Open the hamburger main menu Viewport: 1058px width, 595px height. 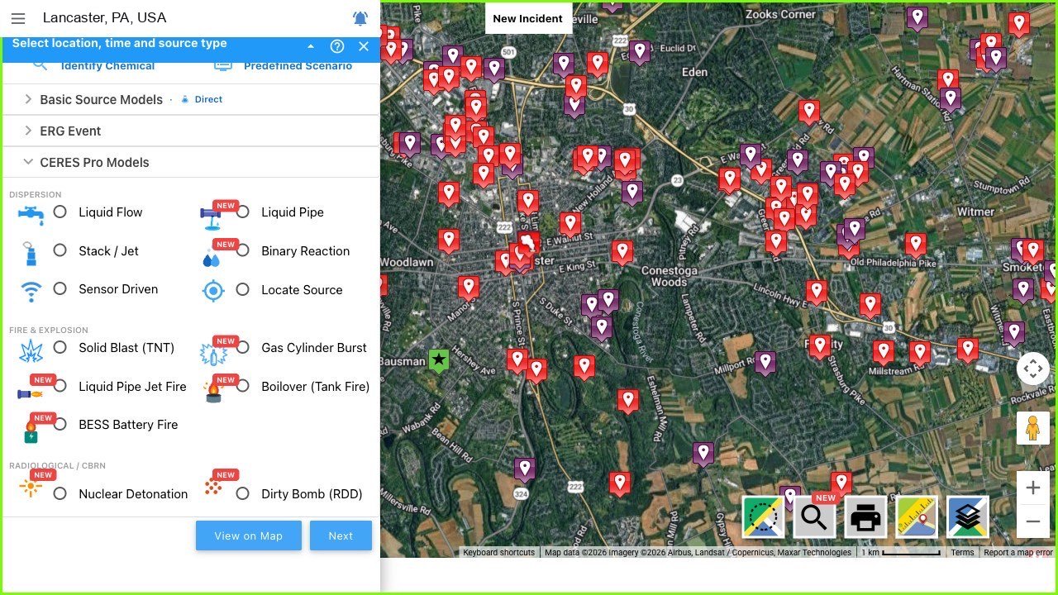(x=18, y=18)
